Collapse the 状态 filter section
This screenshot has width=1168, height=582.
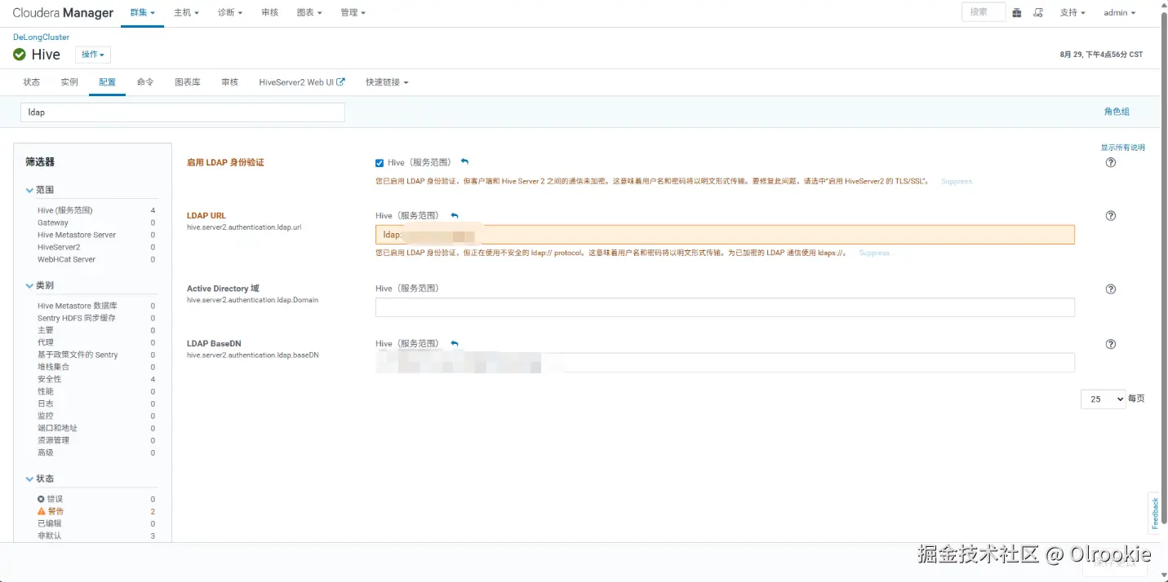click(40, 478)
